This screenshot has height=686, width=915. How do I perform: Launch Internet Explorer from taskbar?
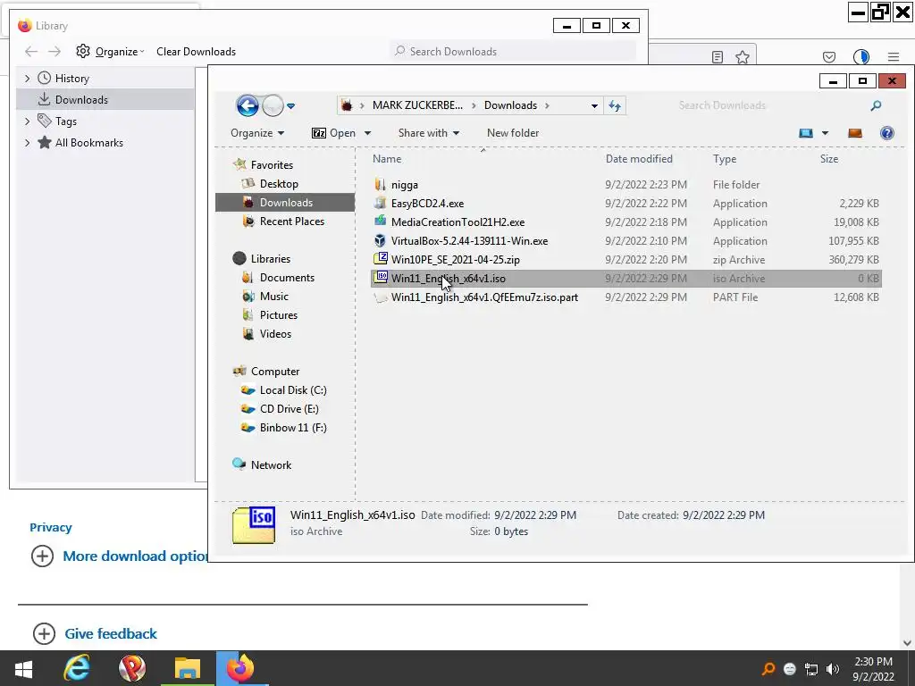77,668
